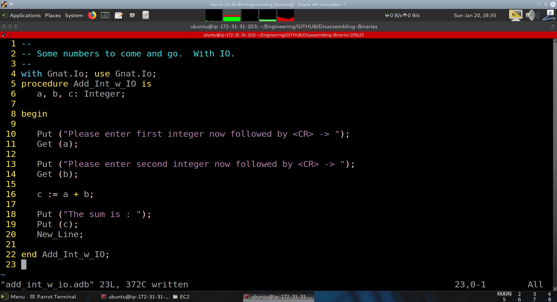Open the bottom-left Menu button
Screen dimensions: 557x302
[13, 296]
